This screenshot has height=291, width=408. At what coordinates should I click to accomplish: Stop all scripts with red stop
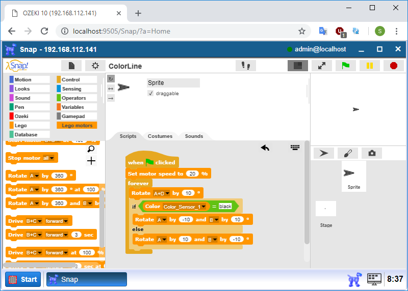(x=393, y=66)
